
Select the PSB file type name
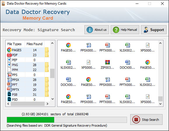(x=15, y=95)
